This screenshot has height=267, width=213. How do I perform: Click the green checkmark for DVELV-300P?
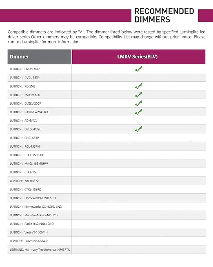tap(139, 103)
